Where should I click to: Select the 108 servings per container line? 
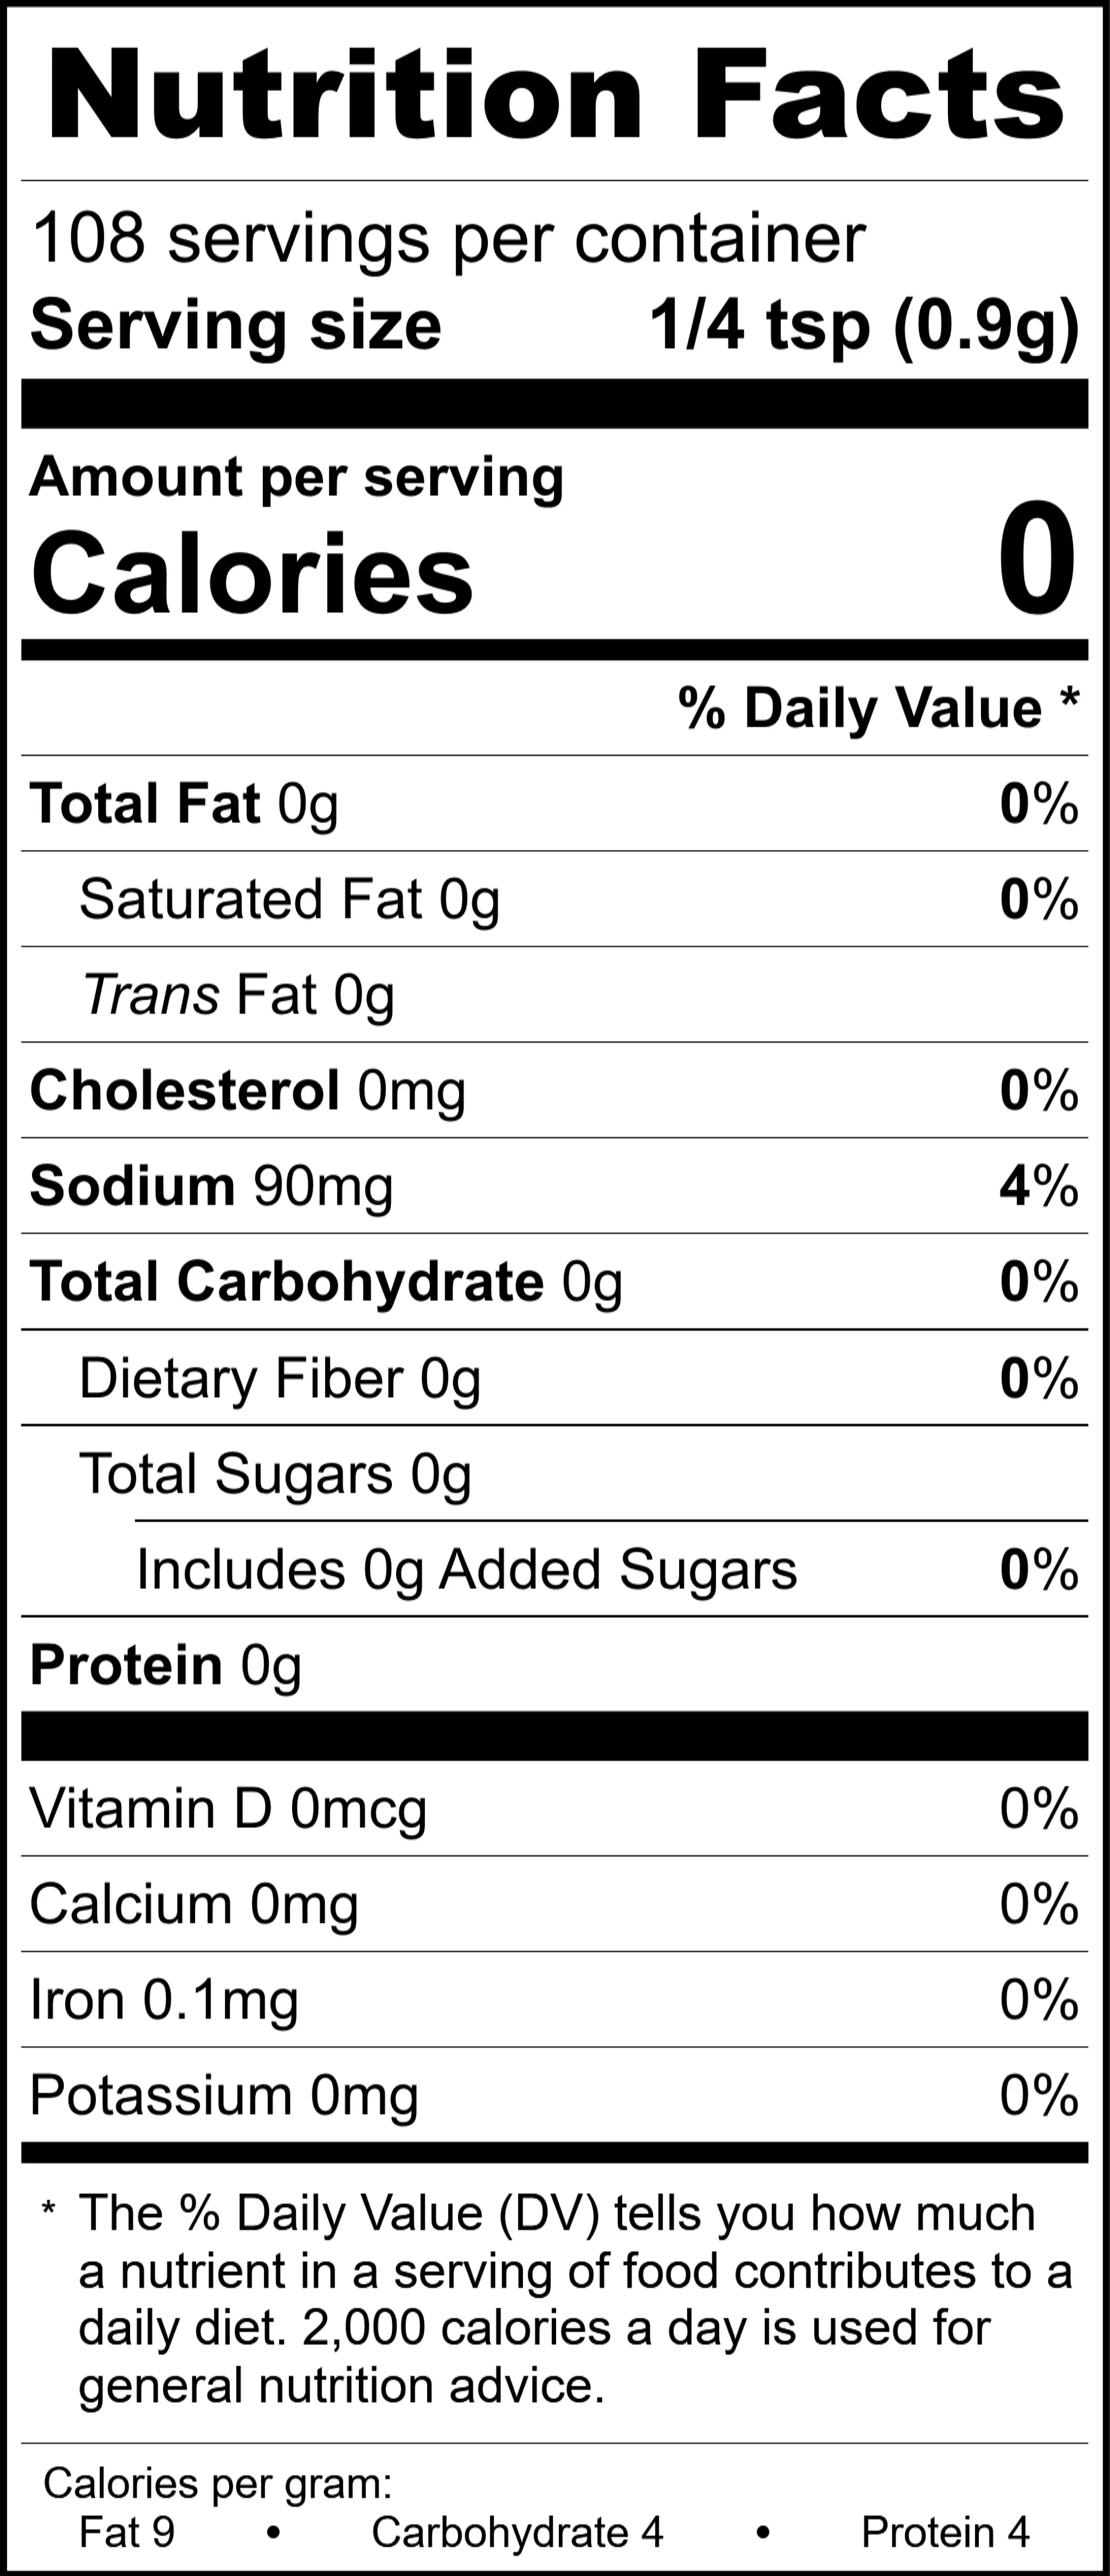click(448, 240)
